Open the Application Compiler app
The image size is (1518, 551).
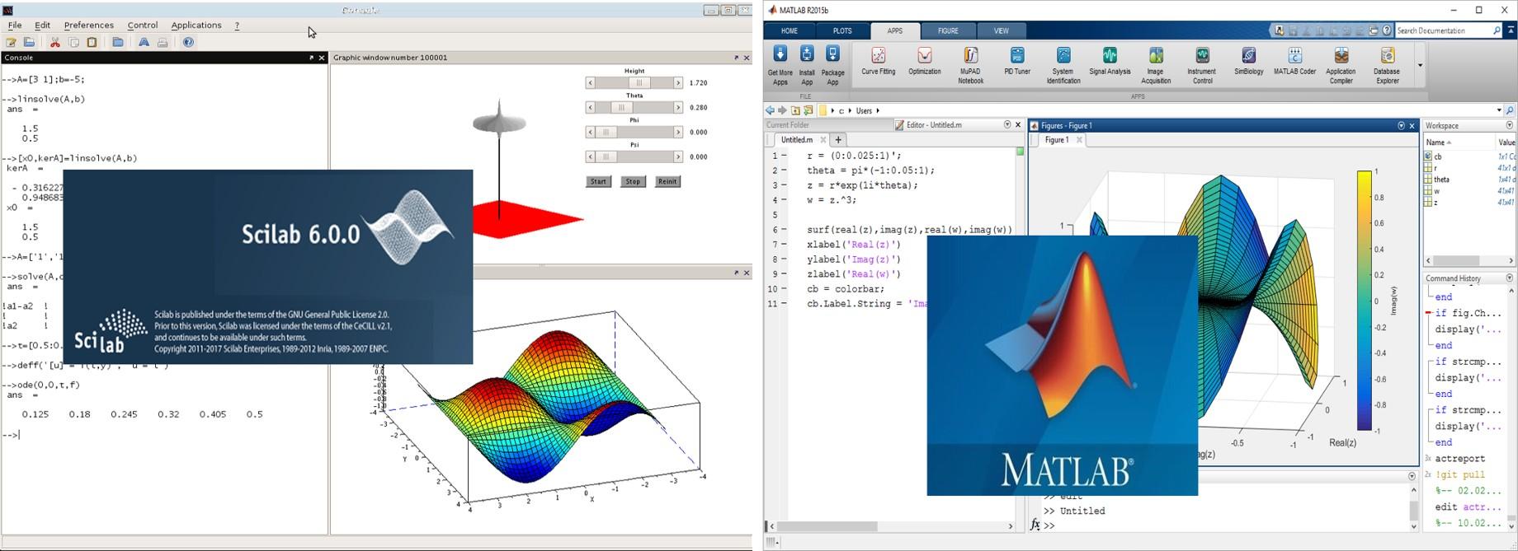(x=1341, y=65)
